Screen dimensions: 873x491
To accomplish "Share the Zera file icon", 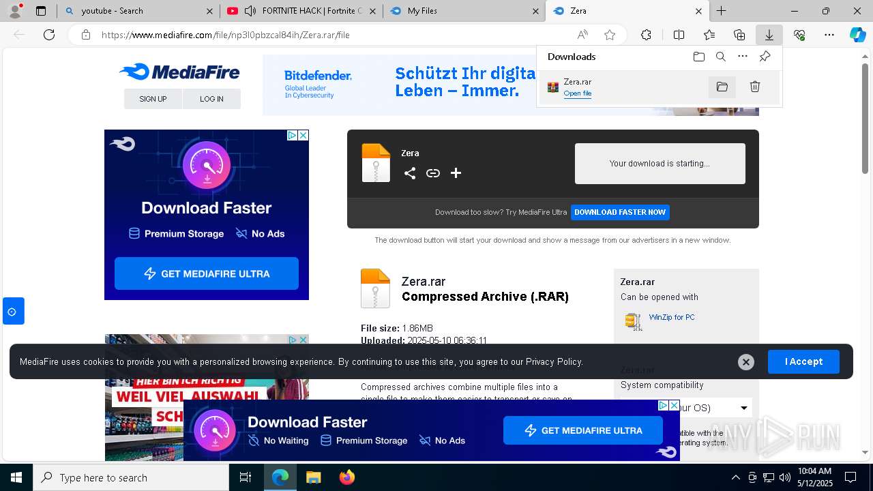I will (x=410, y=173).
